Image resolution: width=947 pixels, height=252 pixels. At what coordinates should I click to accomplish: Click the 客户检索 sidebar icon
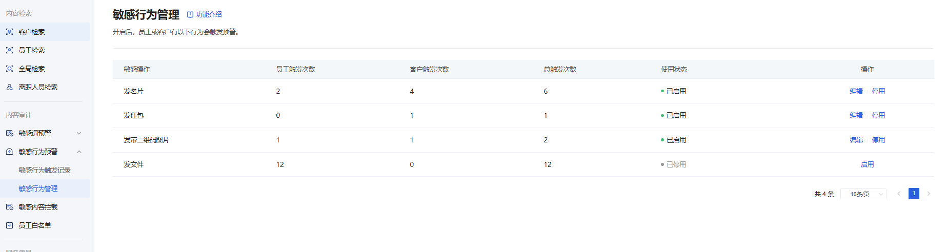point(9,32)
